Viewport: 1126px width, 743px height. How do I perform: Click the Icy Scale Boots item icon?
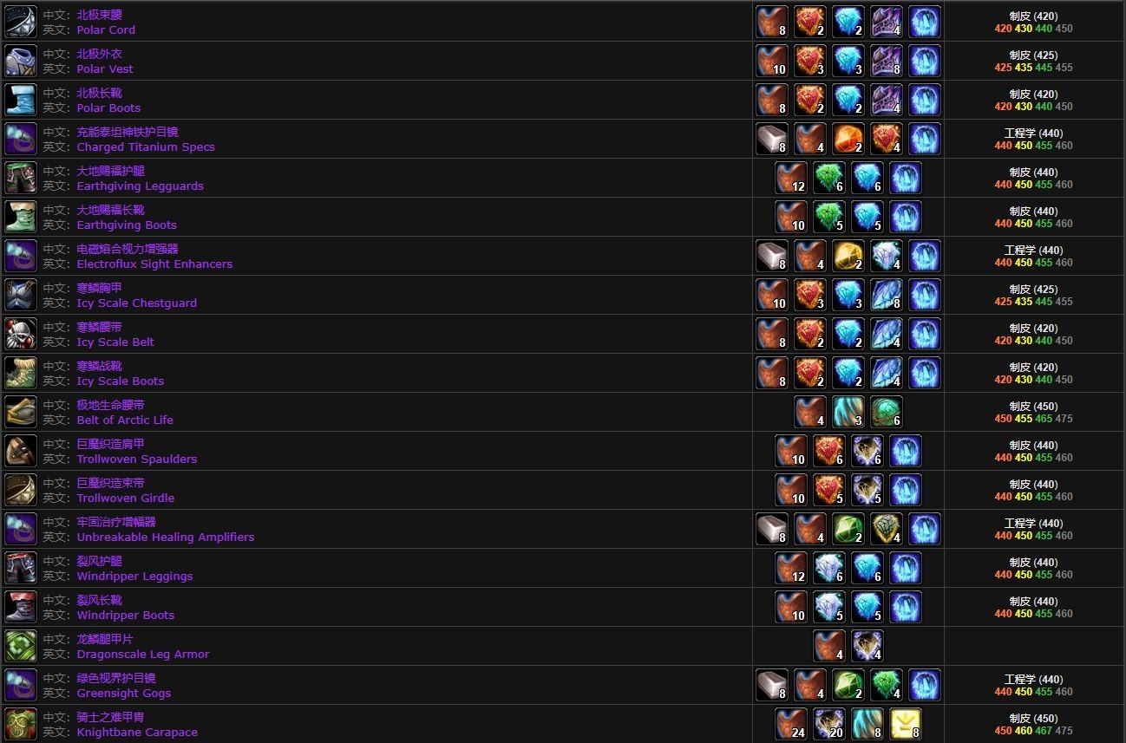click(x=21, y=373)
